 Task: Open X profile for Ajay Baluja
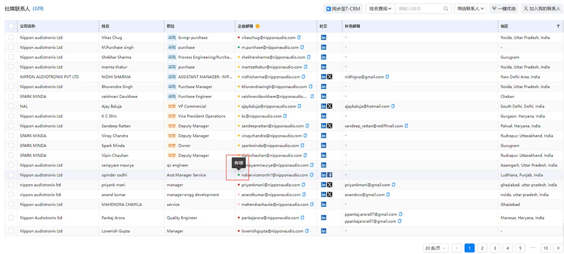[330, 106]
